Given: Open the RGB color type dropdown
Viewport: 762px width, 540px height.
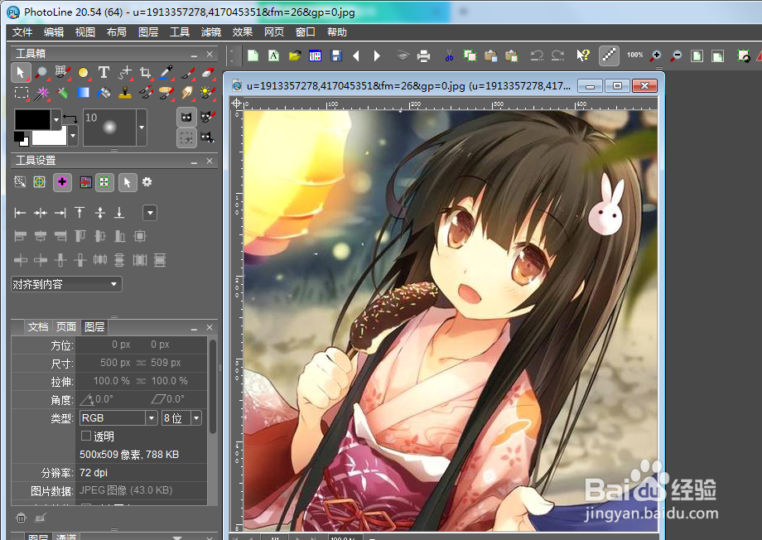Looking at the screenshot, I should pos(118,418).
